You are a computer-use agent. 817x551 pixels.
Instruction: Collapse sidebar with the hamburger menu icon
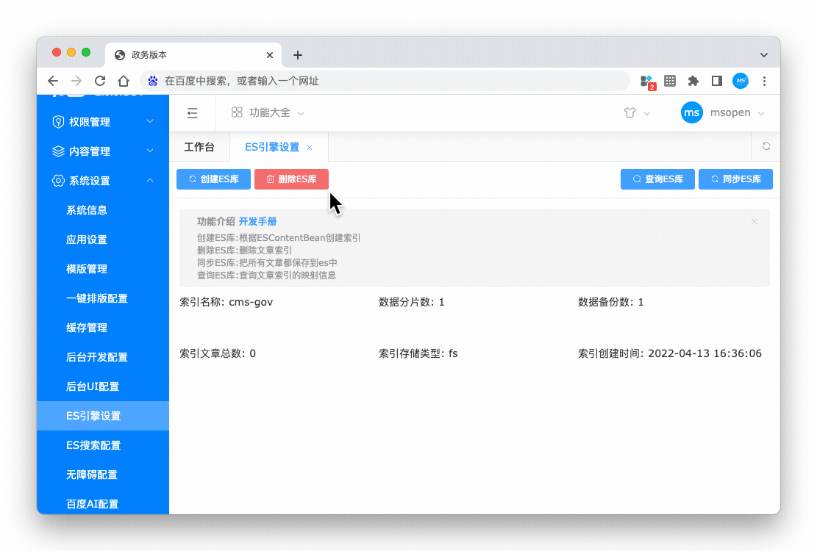pyautogui.click(x=192, y=113)
